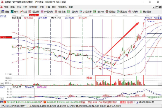
Task: Open 赢家服务 services
Action: tap(145, 12)
